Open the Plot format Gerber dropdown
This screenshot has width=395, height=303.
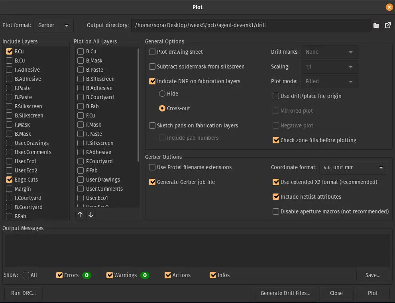click(x=54, y=25)
